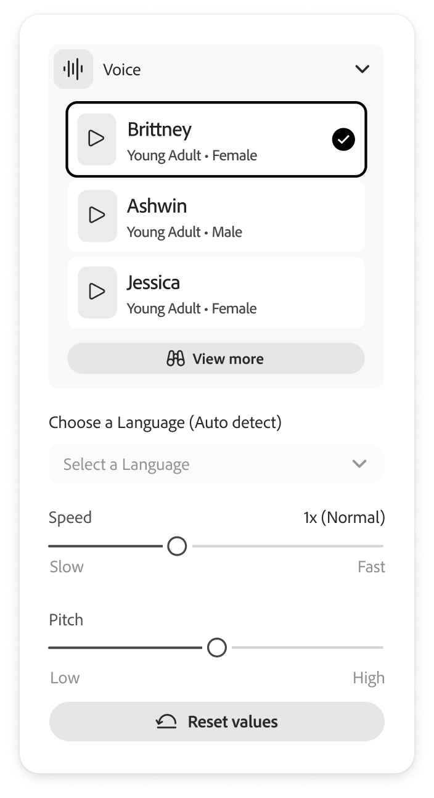Image resolution: width=434 pixels, height=798 pixels.
Task: Click the undo arrow icon on Reset values
Action: tap(165, 721)
